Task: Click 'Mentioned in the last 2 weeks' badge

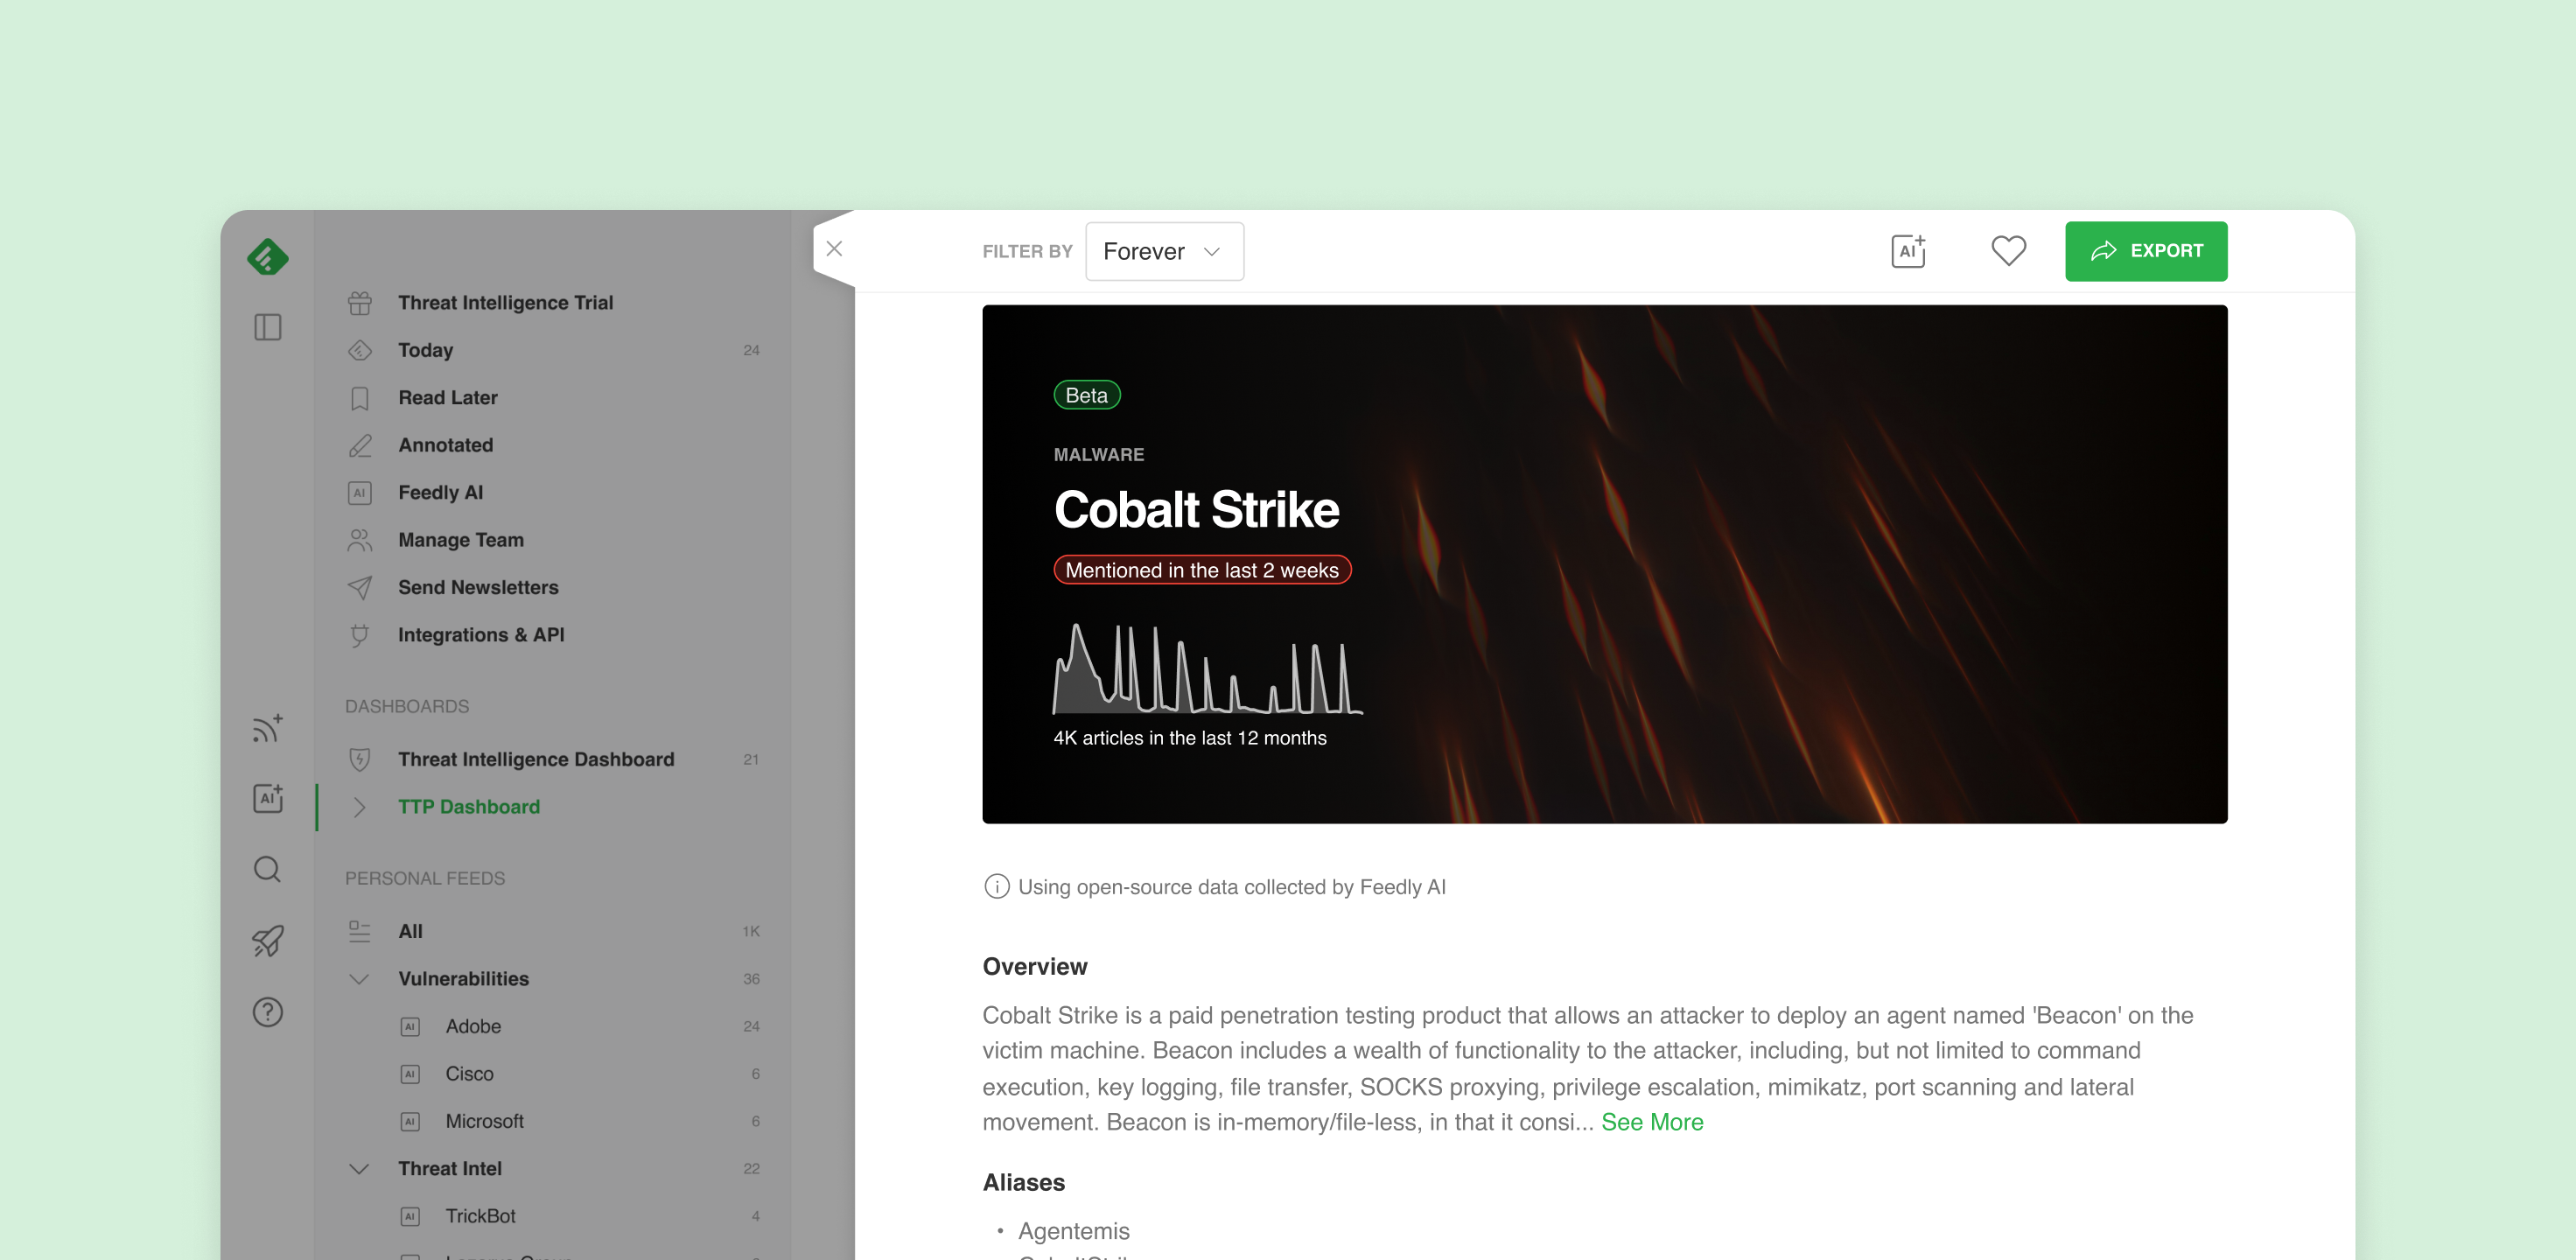Action: tap(1202, 570)
